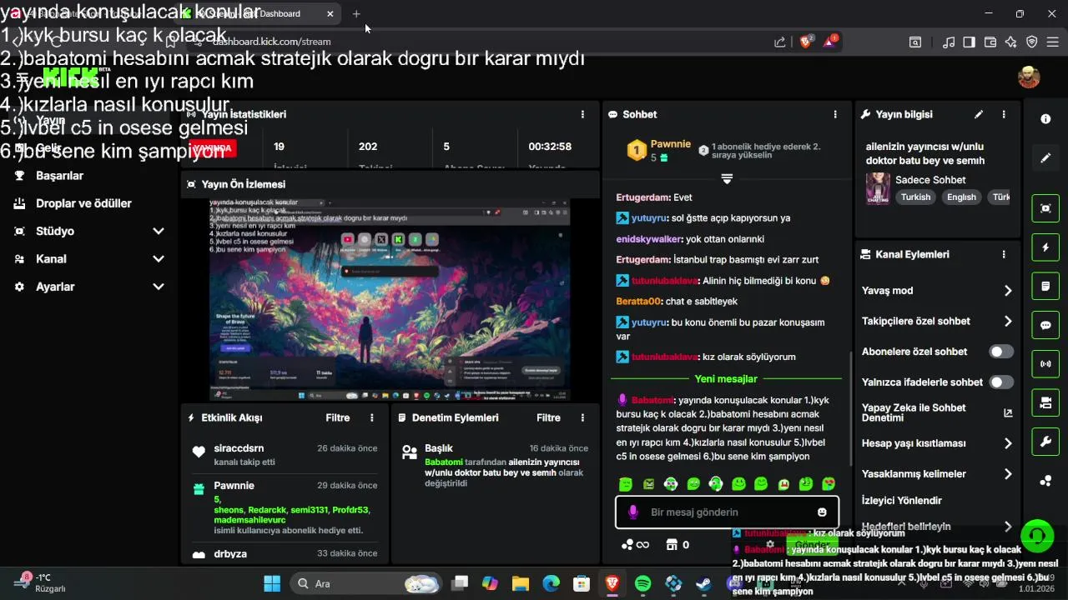Screen dimensions: 1068x600
Task: Click the green headset support button
Action: (1037, 536)
